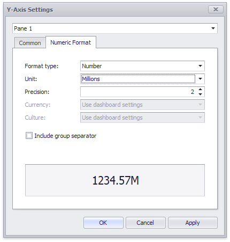Open the Unit dropdown arrow

coord(200,79)
